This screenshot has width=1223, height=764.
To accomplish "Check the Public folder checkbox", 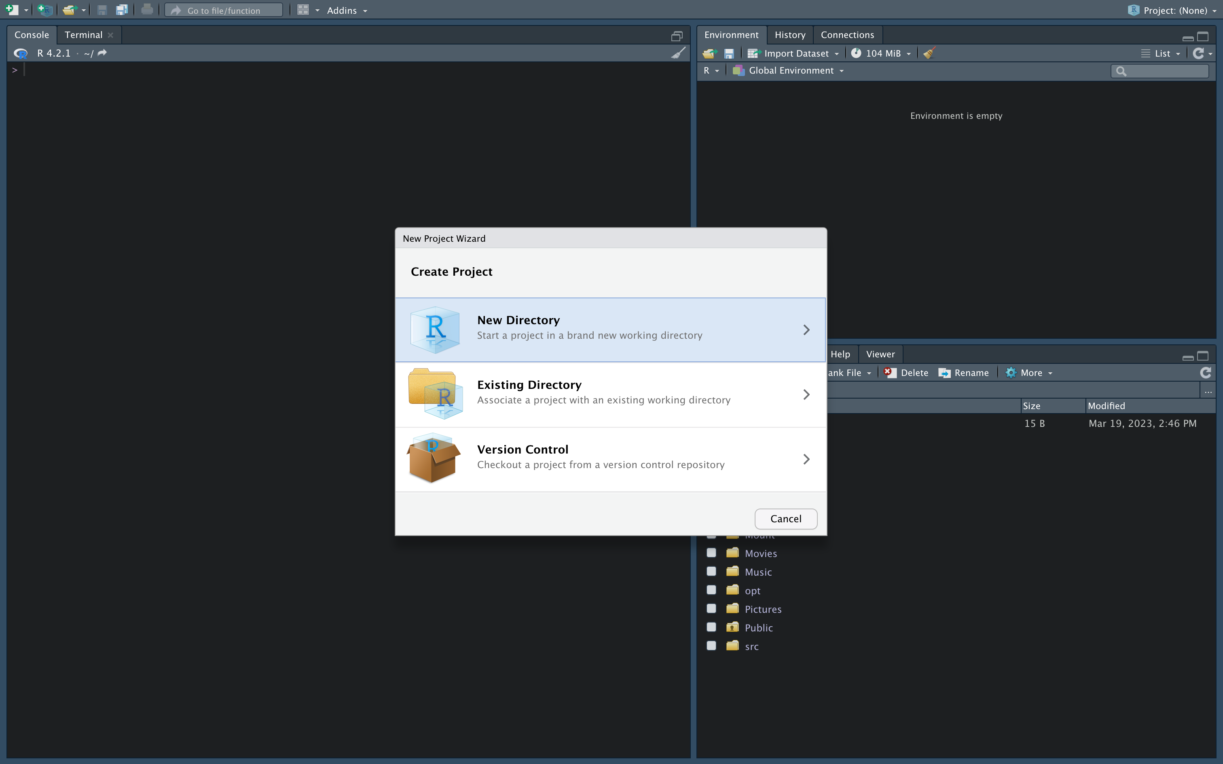I will pyautogui.click(x=711, y=627).
